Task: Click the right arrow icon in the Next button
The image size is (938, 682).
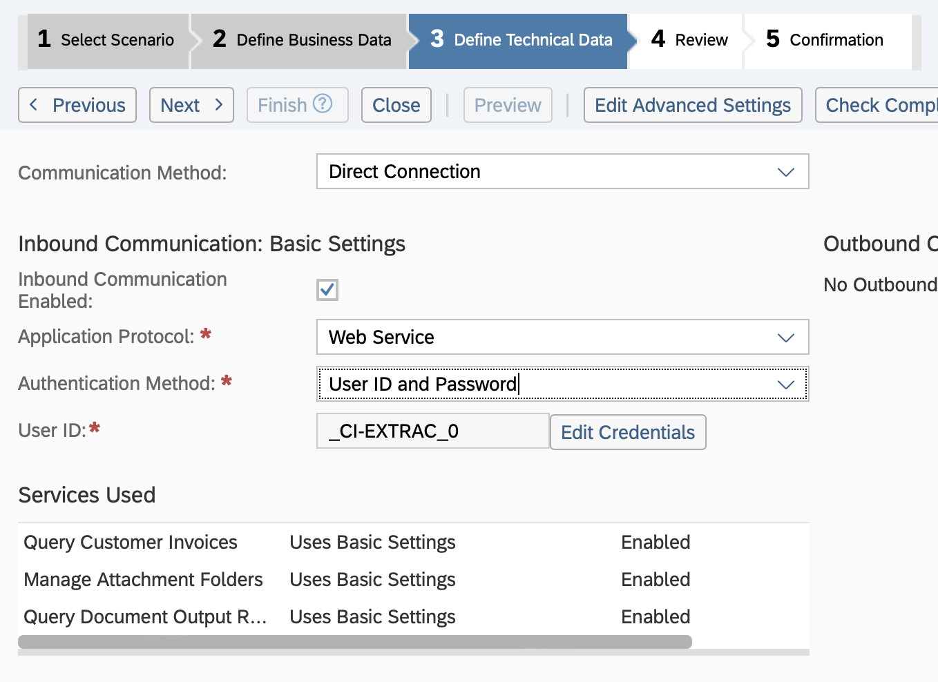Action: (x=219, y=105)
